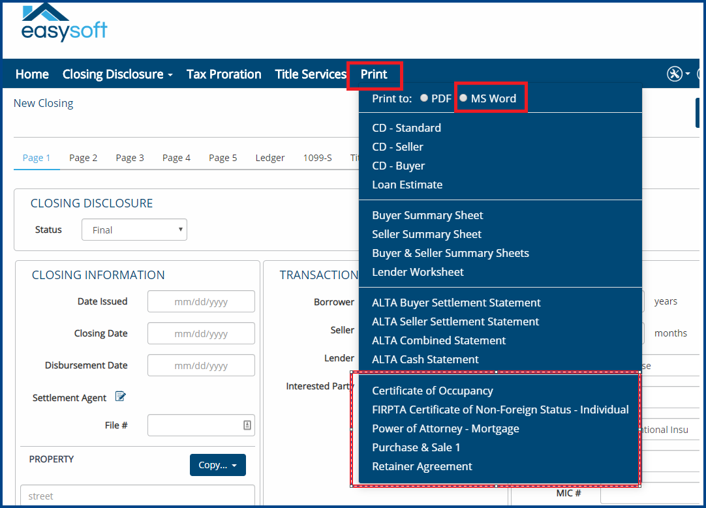Viewport: 706px width, 508px height.
Task: Click the Closing Date field
Action: [201, 333]
